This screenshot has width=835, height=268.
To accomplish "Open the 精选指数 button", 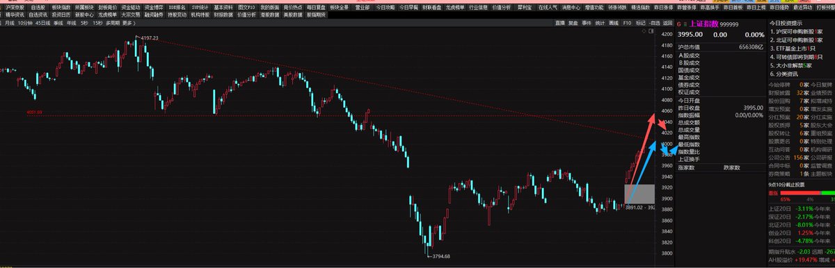I will click(x=641, y=7).
